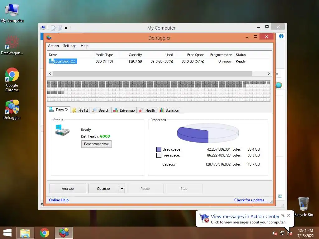Sort by the Fragmentation column header
Image resolution: width=319 pixels, height=239 pixels.
pos(221,55)
